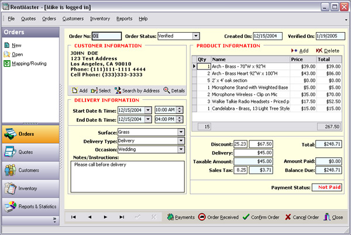Click the Price column header

tap(303, 60)
